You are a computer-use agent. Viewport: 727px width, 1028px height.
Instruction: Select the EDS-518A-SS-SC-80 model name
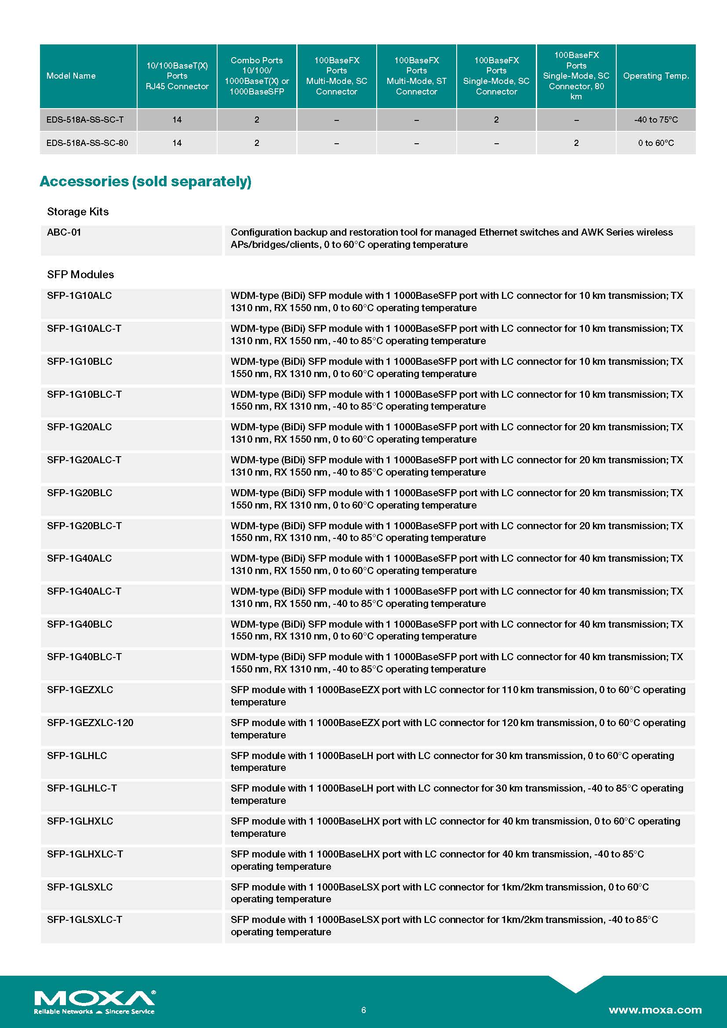[87, 143]
